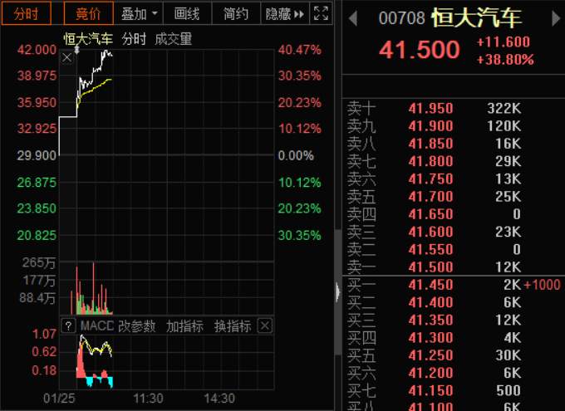This screenshot has width=565, height=411.
Task: Select 卖三 price 41.600
Action: tap(430, 232)
